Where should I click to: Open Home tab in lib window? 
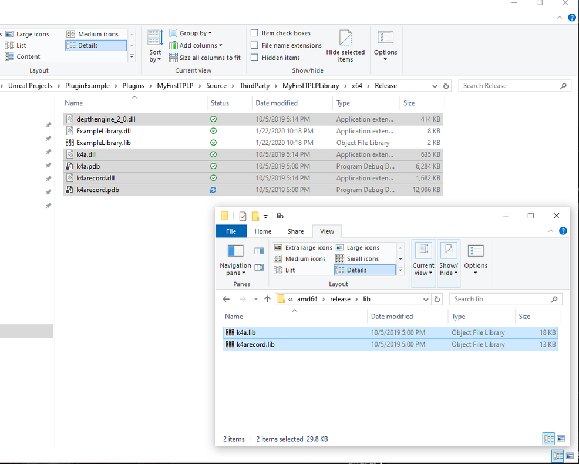coord(263,231)
